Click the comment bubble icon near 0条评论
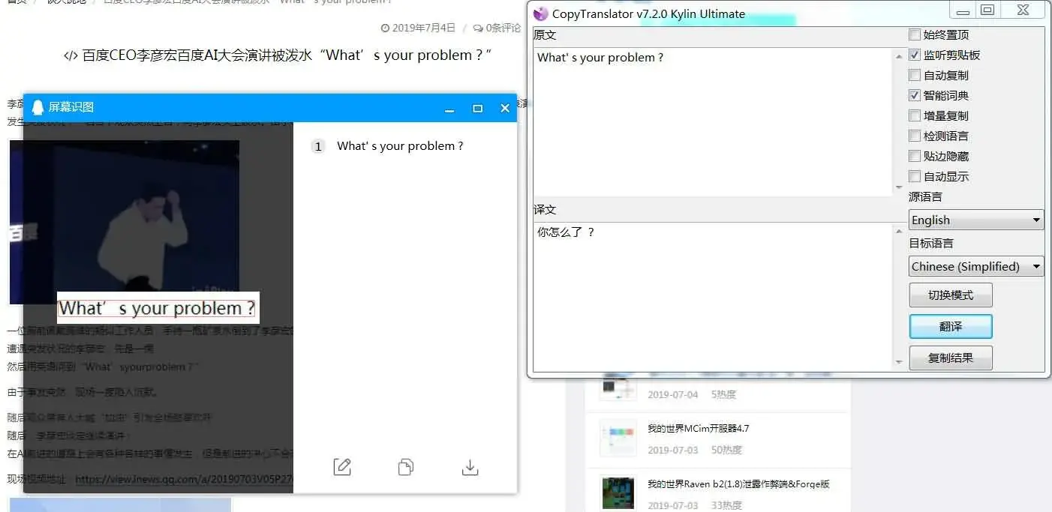The image size is (1052, 512). point(478,28)
